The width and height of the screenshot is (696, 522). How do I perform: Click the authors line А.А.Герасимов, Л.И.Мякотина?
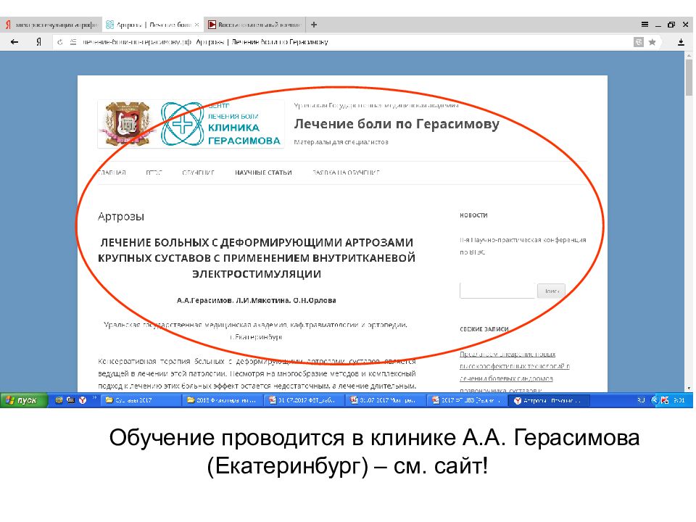[256, 300]
